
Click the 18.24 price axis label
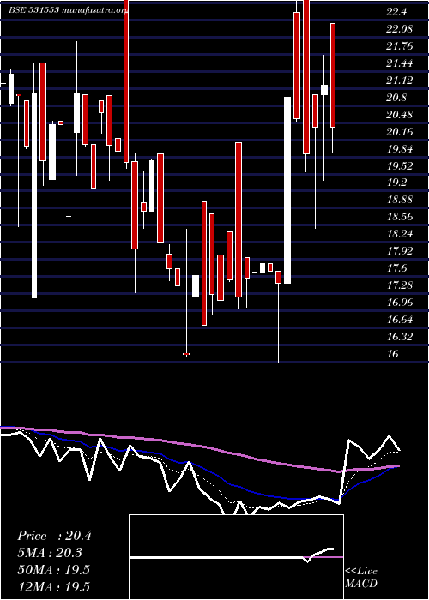[400, 234]
